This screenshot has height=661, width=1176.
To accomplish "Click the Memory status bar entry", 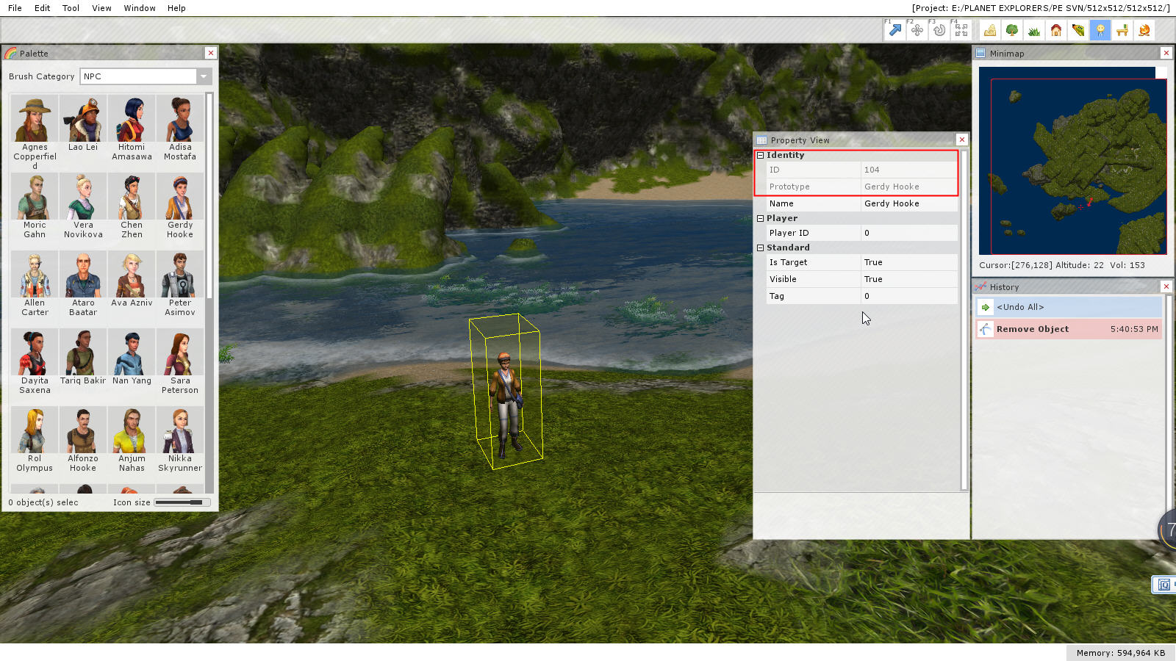I will tap(1121, 653).
